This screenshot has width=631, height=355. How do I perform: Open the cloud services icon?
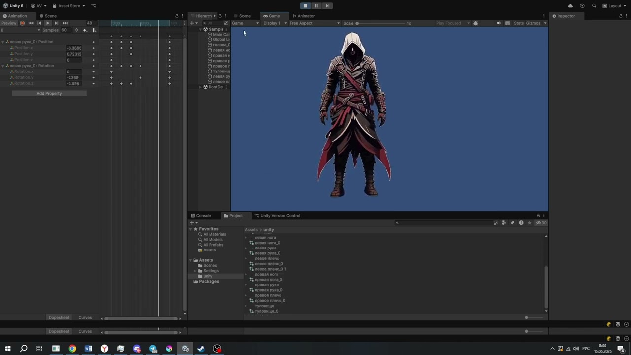pyautogui.click(x=570, y=6)
